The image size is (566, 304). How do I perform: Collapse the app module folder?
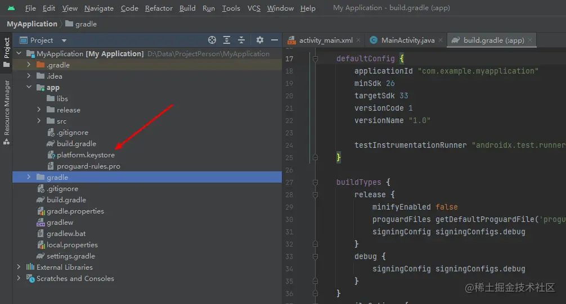click(x=29, y=87)
